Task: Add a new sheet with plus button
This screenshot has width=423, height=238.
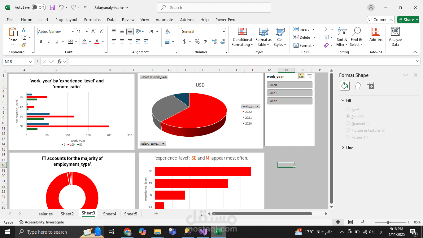Action: (156, 214)
